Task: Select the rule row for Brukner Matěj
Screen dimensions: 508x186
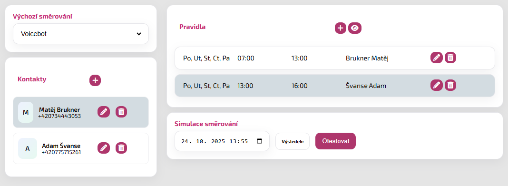Action: tap(335, 58)
